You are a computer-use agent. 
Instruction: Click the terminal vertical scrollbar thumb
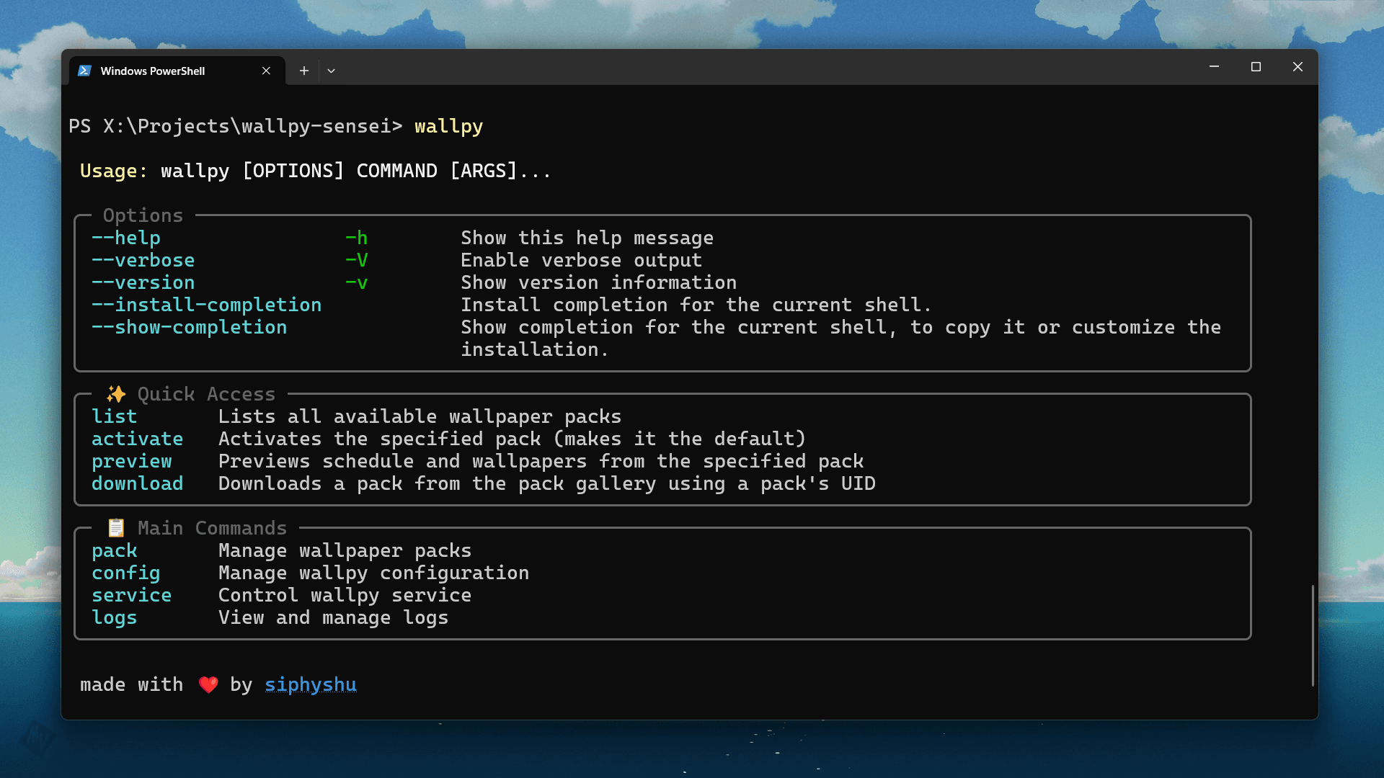(x=1313, y=635)
